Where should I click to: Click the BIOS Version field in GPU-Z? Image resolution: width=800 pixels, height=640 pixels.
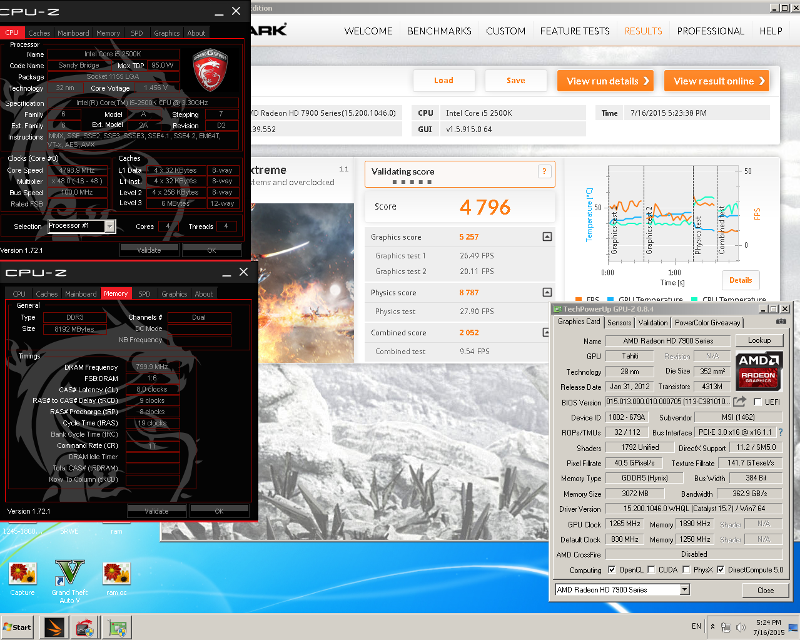(x=668, y=402)
